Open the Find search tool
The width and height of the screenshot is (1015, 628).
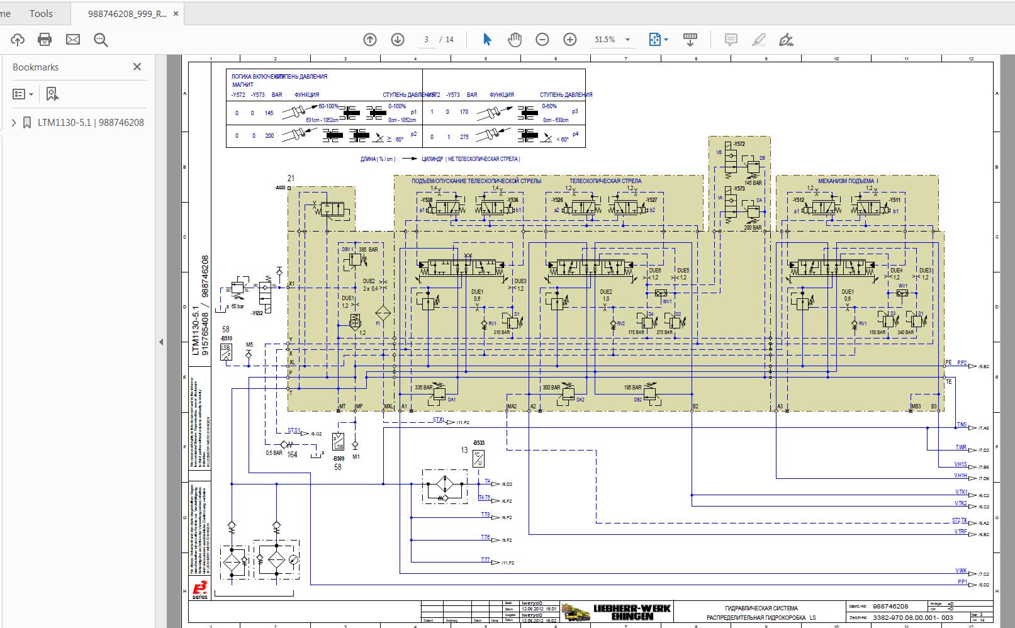pyautogui.click(x=101, y=39)
